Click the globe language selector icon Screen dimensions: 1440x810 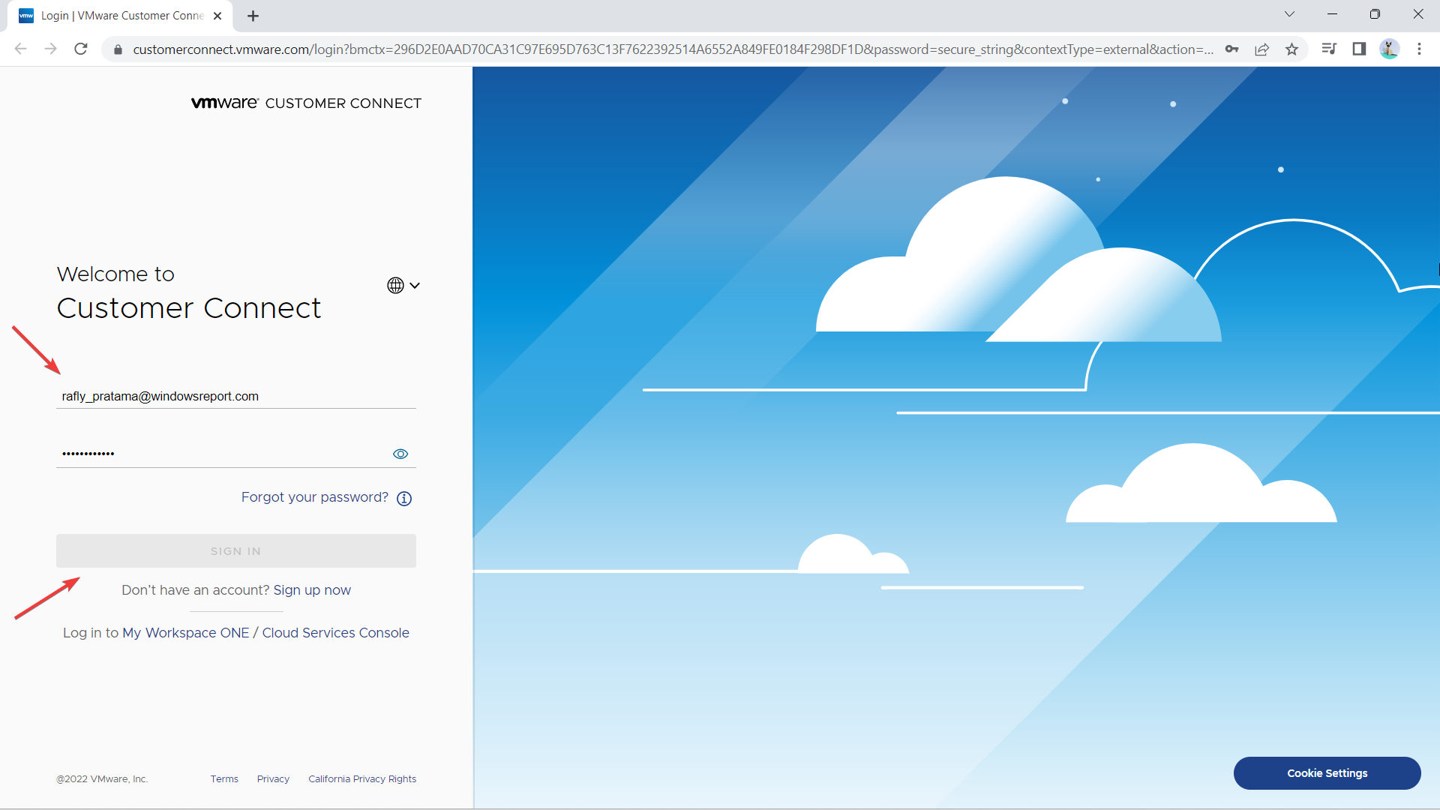395,285
